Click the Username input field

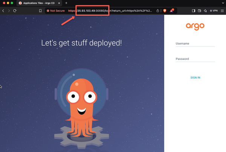[195, 44]
